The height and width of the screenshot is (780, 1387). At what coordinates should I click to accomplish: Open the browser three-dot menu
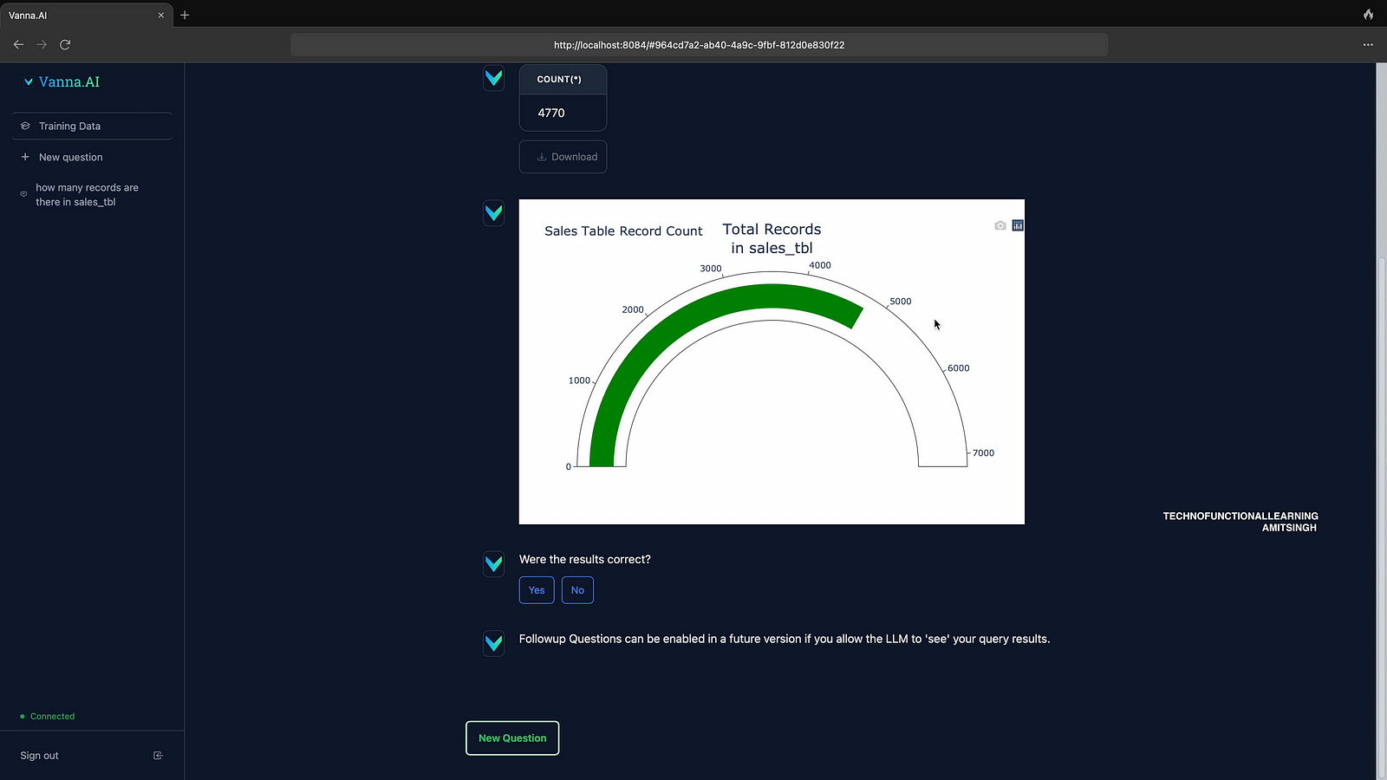tap(1368, 44)
